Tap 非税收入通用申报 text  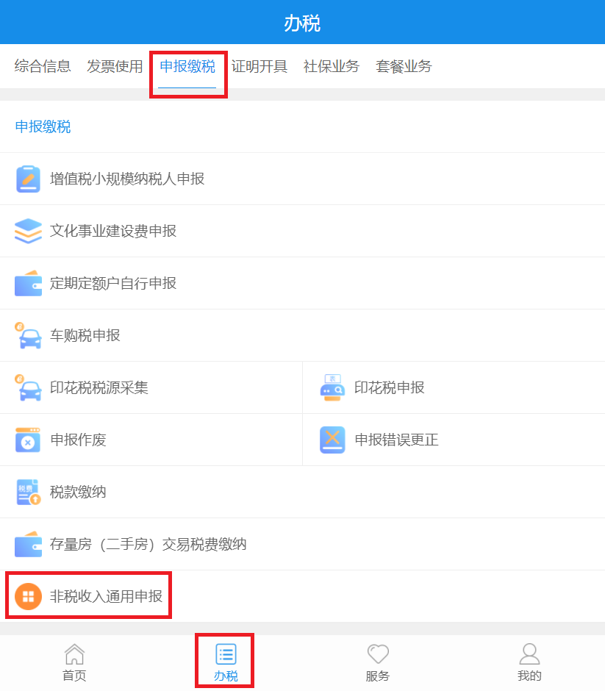pyautogui.click(x=106, y=596)
